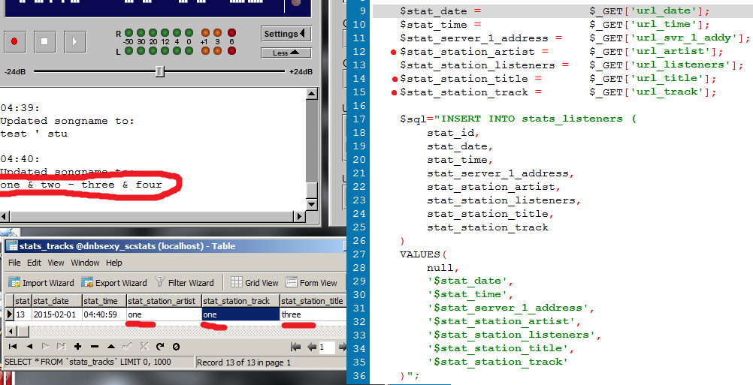
Task: Click the stat_station_title cell containing three
Action: pyautogui.click(x=310, y=314)
